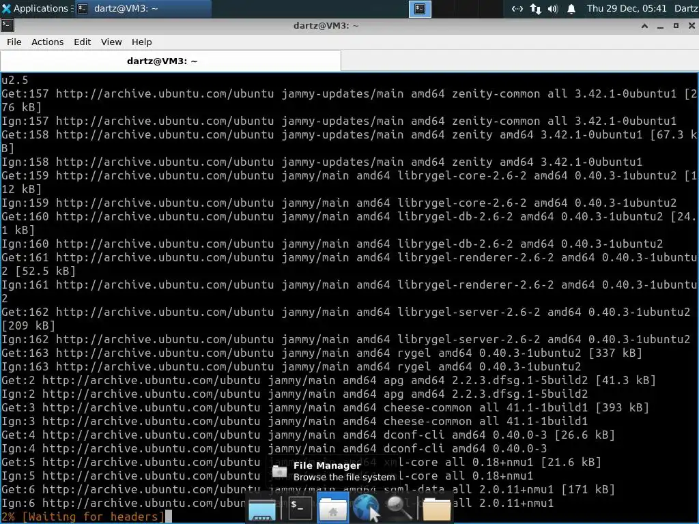Maximize the terminal window
699x524 pixels.
pos(676,26)
